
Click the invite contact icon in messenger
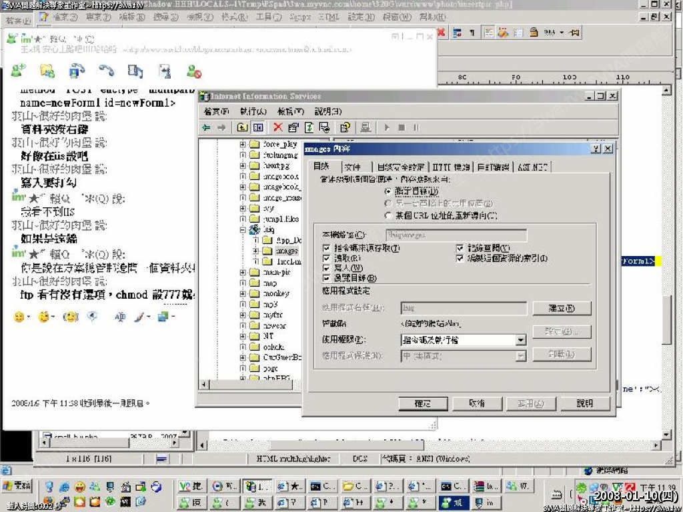[18, 70]
